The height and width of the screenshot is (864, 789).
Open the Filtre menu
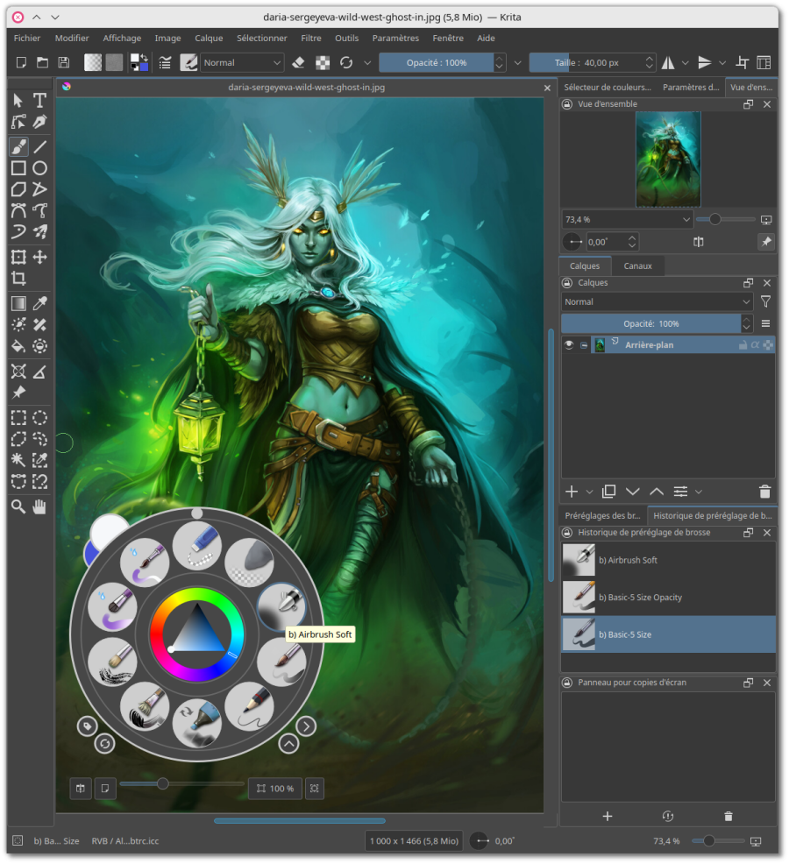311,38
